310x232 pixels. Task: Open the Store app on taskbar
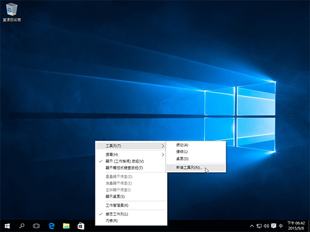click(81, 226)
